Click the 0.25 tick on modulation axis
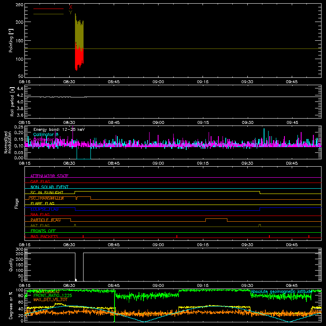 tap(19, 127)
